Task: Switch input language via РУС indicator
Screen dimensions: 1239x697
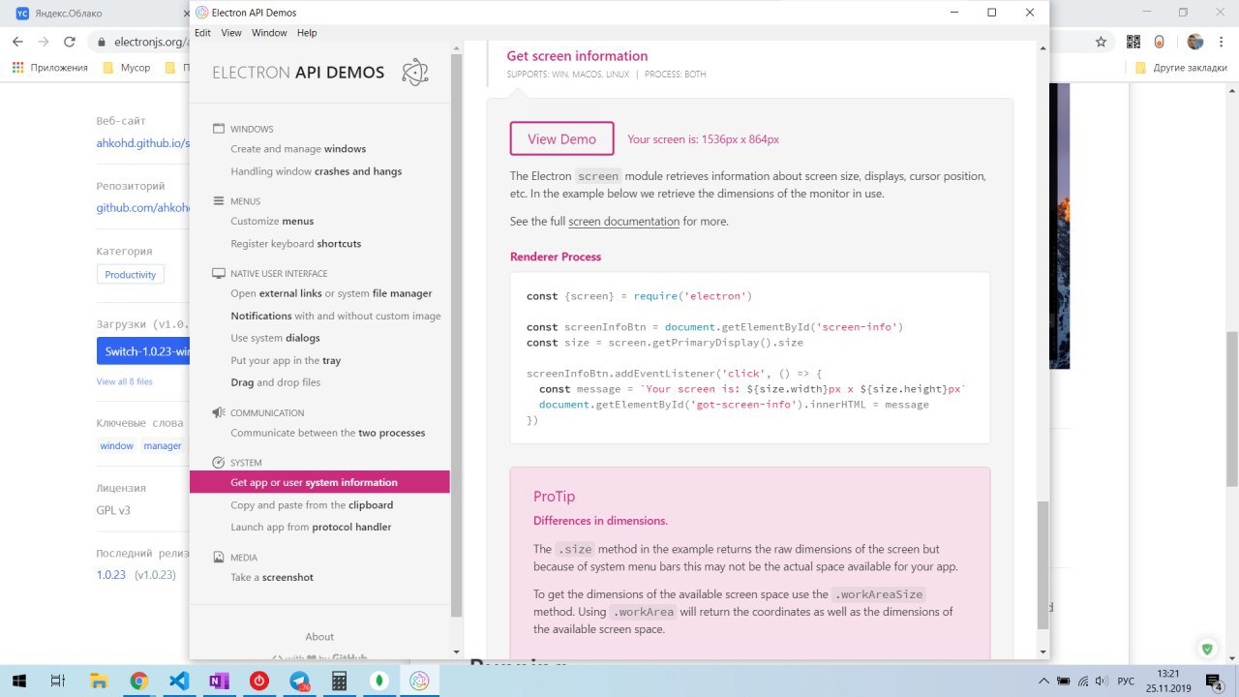Action: click(1126, 681)
